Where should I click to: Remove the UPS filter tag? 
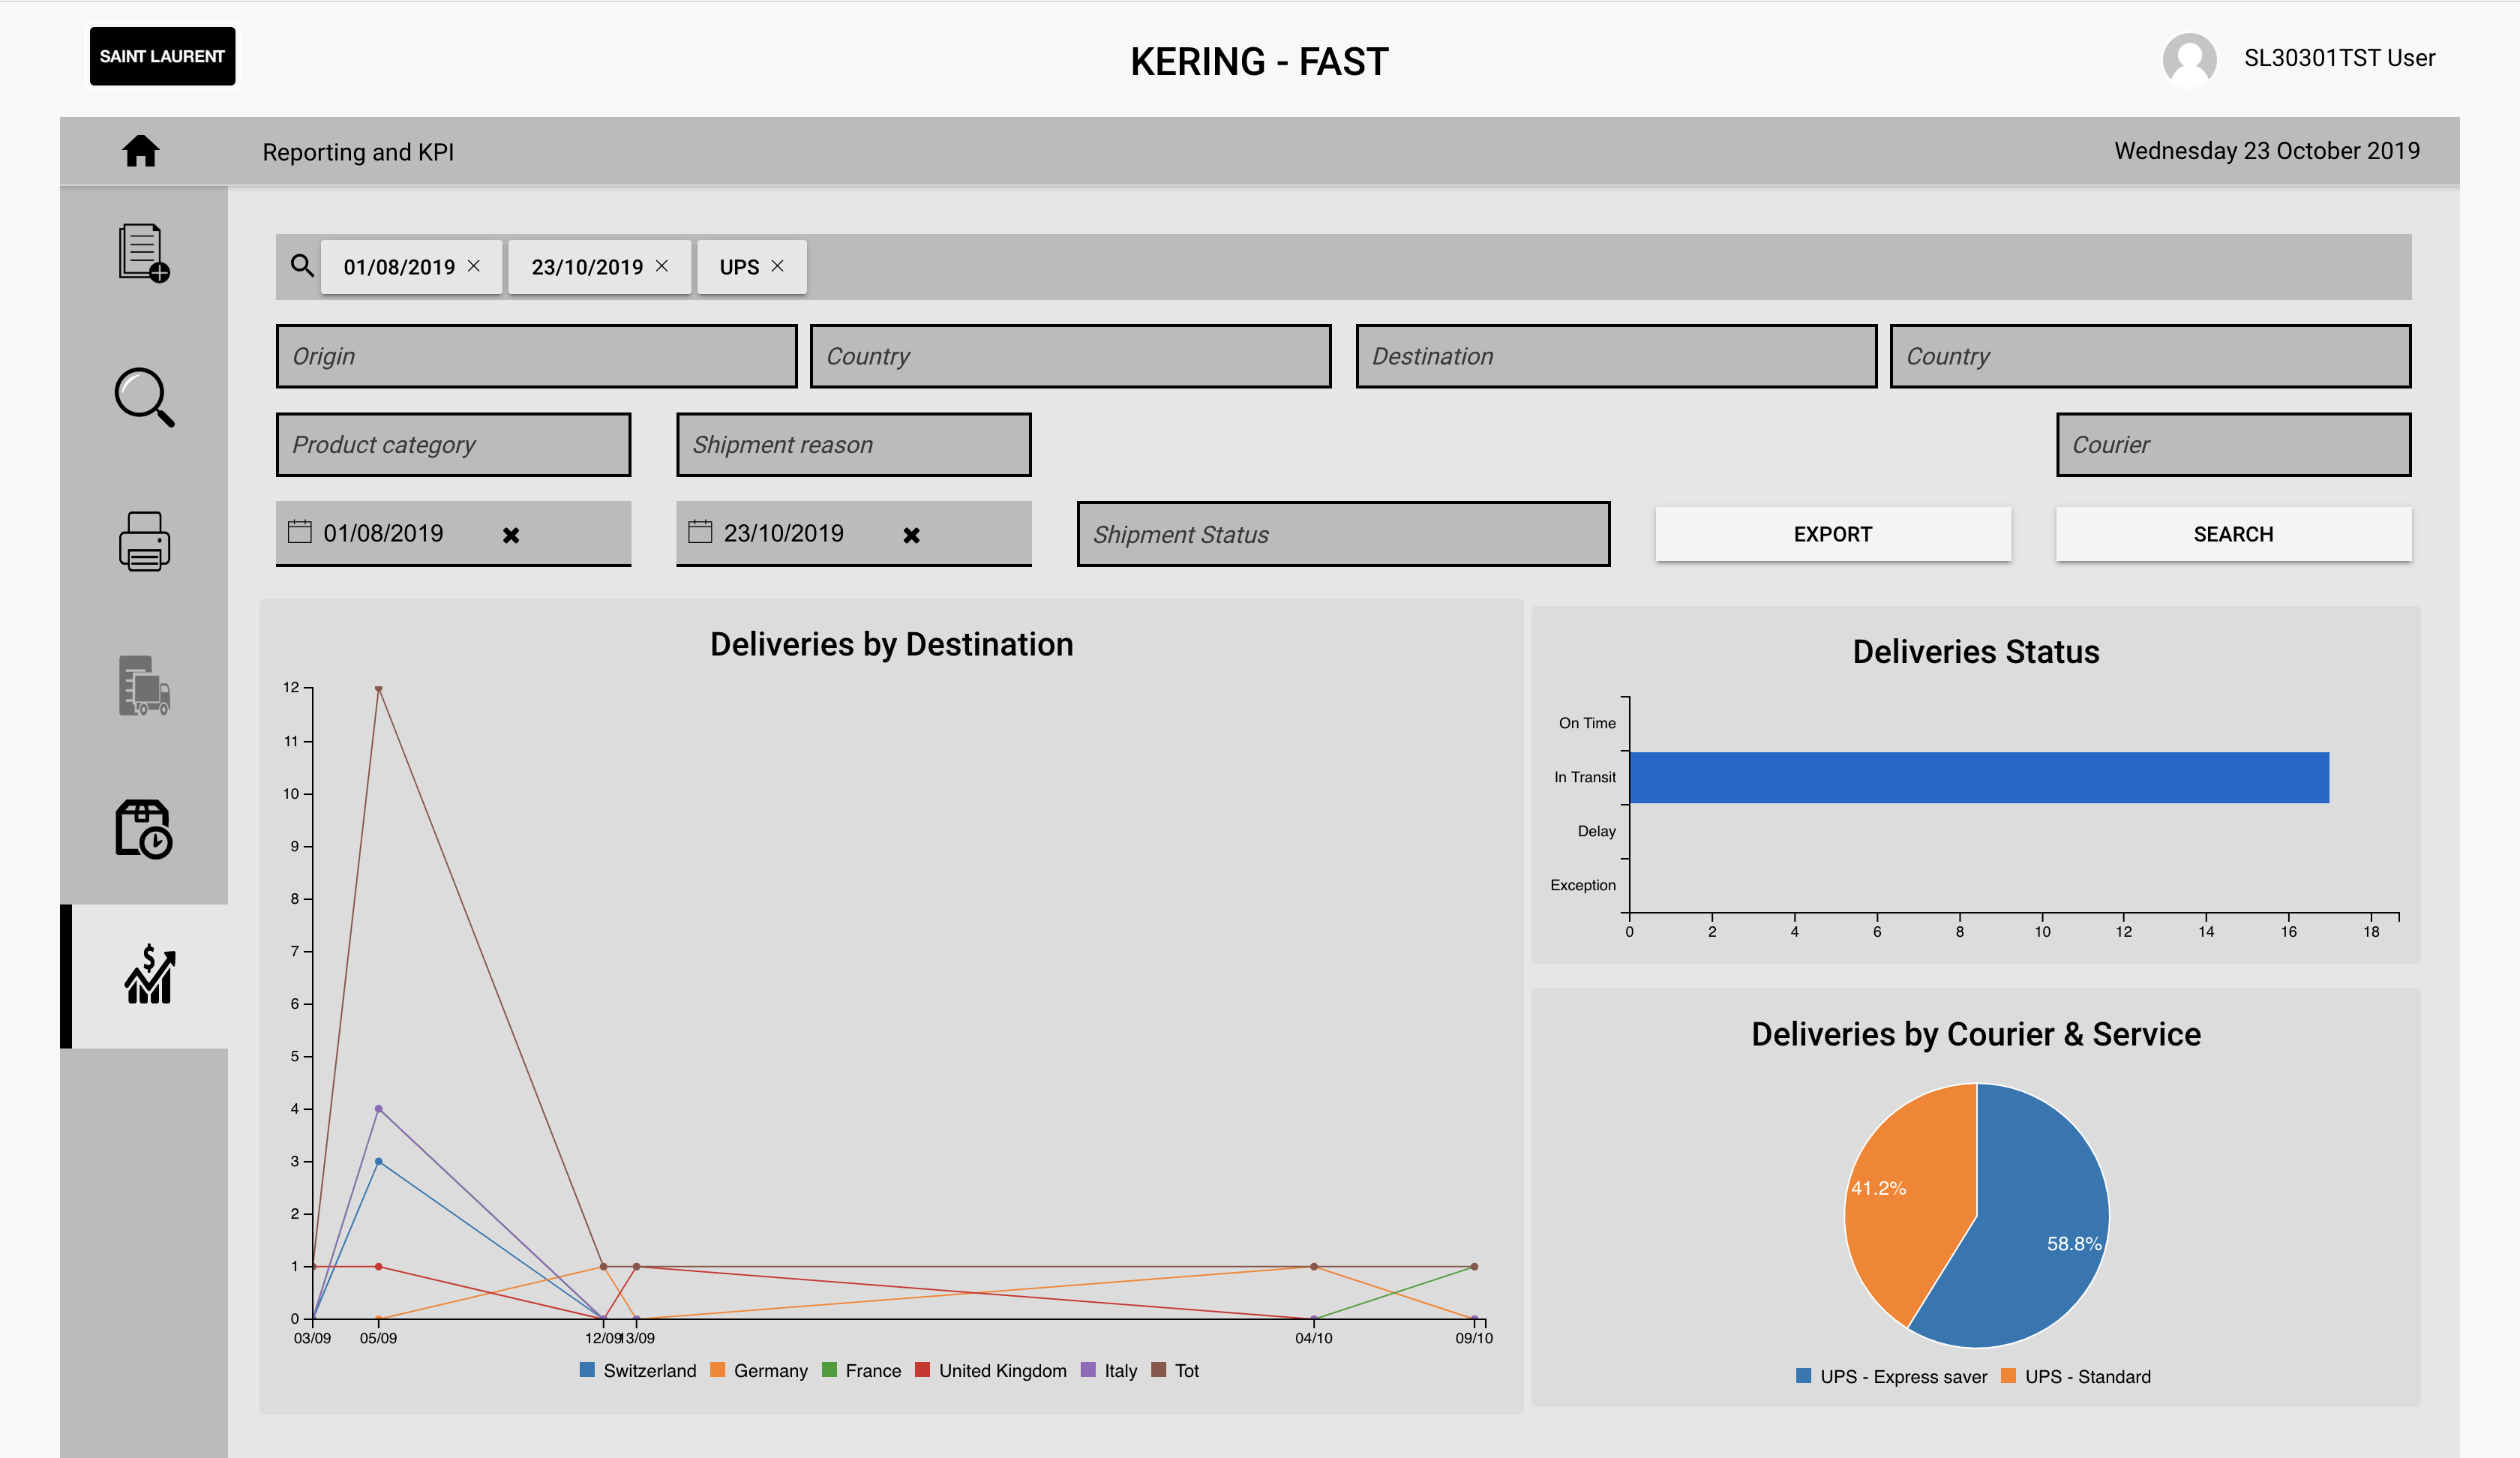tap(777, 266)
